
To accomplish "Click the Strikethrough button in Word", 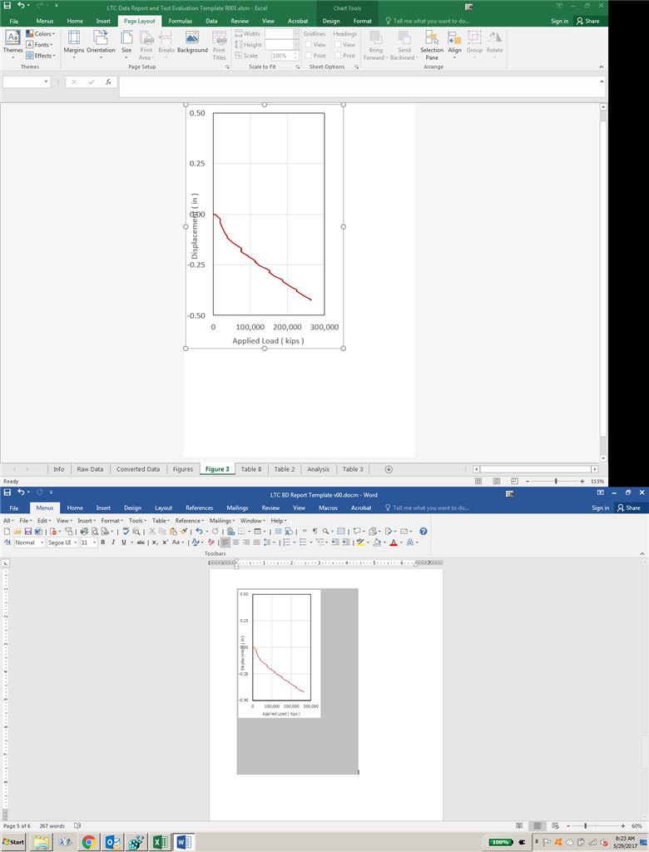I will tap(141, 542).
